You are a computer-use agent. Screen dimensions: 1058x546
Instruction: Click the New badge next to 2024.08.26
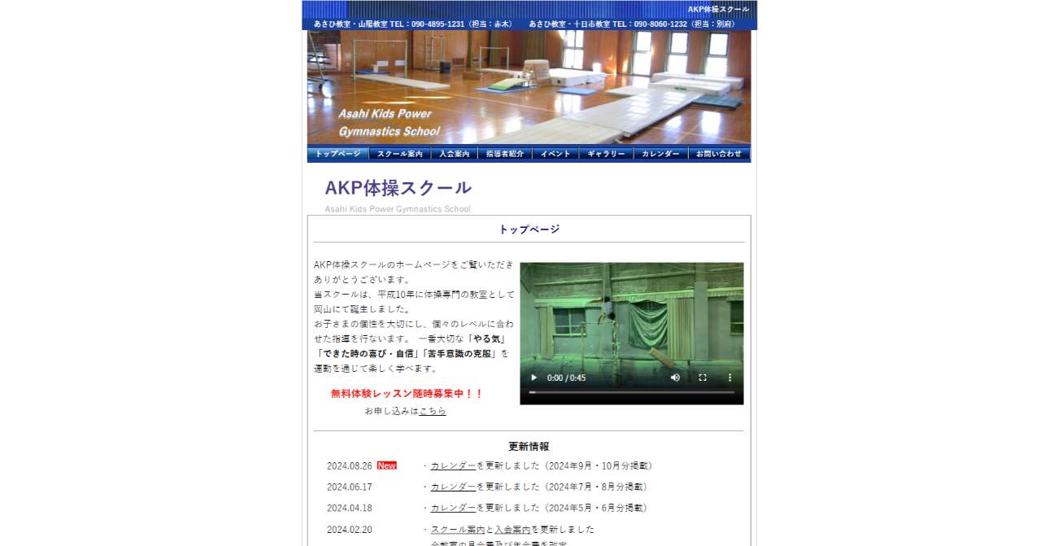386,465
